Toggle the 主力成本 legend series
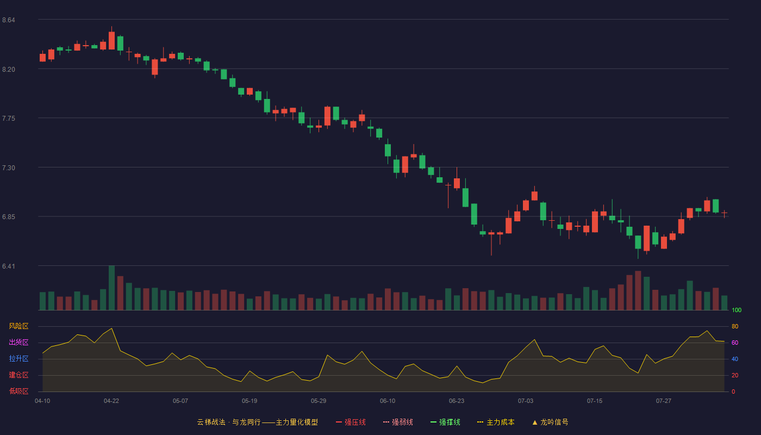This screenshot has width=761, height=435. click(496, 422)
